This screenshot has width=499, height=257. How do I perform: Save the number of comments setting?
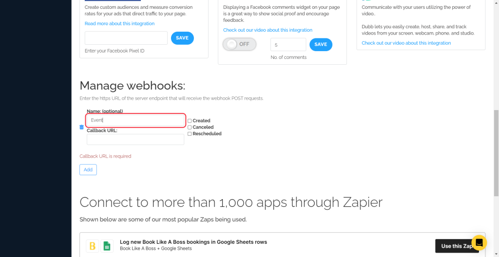pyautogui.click(x=321, y=44)
